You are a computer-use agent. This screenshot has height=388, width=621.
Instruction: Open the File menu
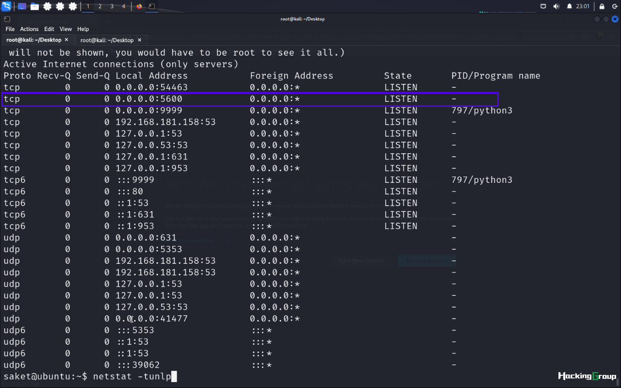pos(10,29)
